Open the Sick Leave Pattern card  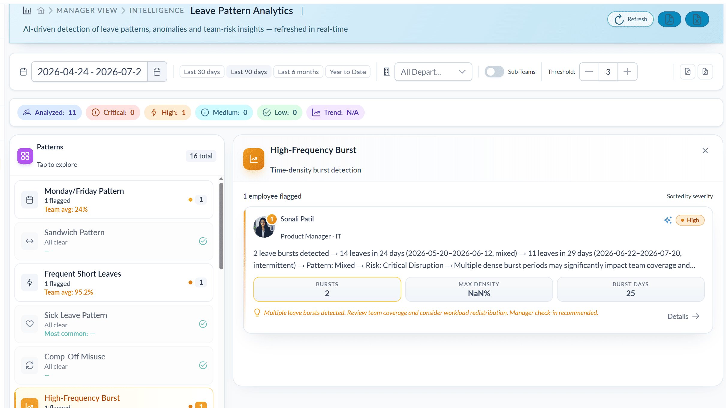click(x=114, y=324)
